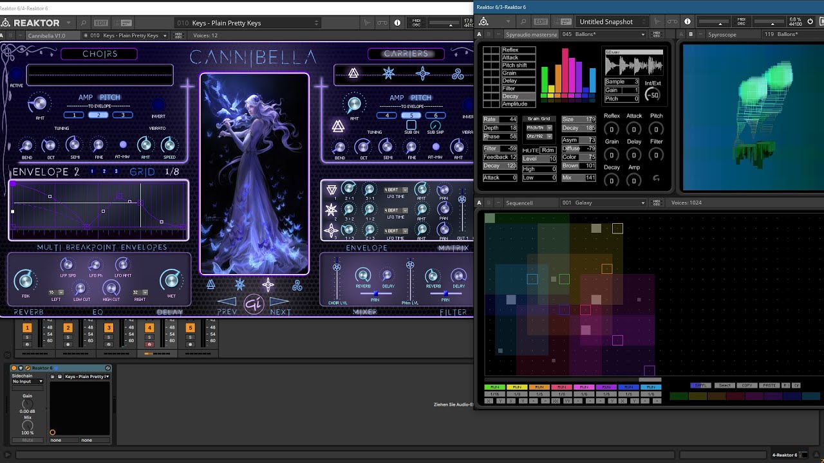This screenshot has width=824, height=463.
Task: Open the 001 Galaxy preset dropdown in Sequencell
Action: [x=603, y=203]
